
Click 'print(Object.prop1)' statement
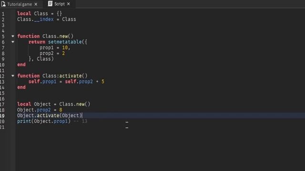[x=44, y=122]
